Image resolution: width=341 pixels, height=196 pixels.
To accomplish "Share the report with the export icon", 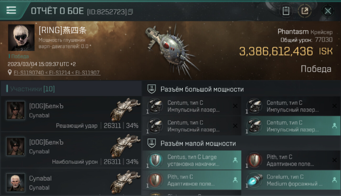I will [x=305, y=11].
